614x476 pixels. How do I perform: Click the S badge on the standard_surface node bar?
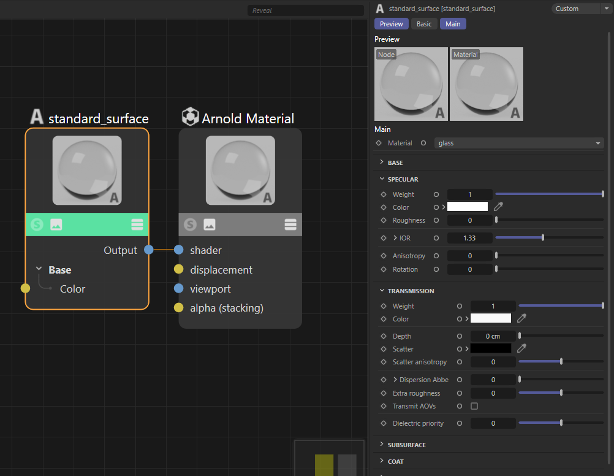[x=37, y=225]
